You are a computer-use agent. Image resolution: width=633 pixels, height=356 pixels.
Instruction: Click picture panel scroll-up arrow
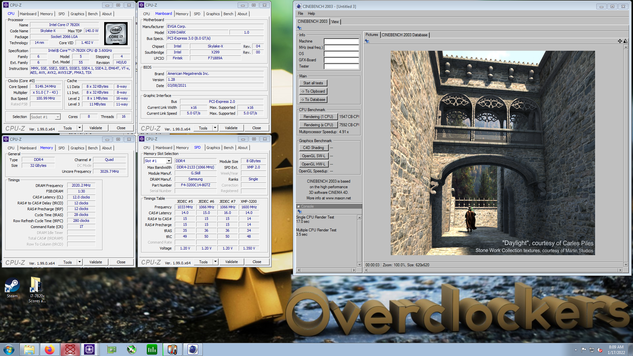[x=626, y=47]
